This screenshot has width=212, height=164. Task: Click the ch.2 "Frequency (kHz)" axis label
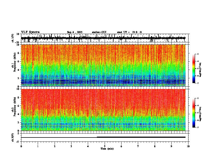[15, 107]
